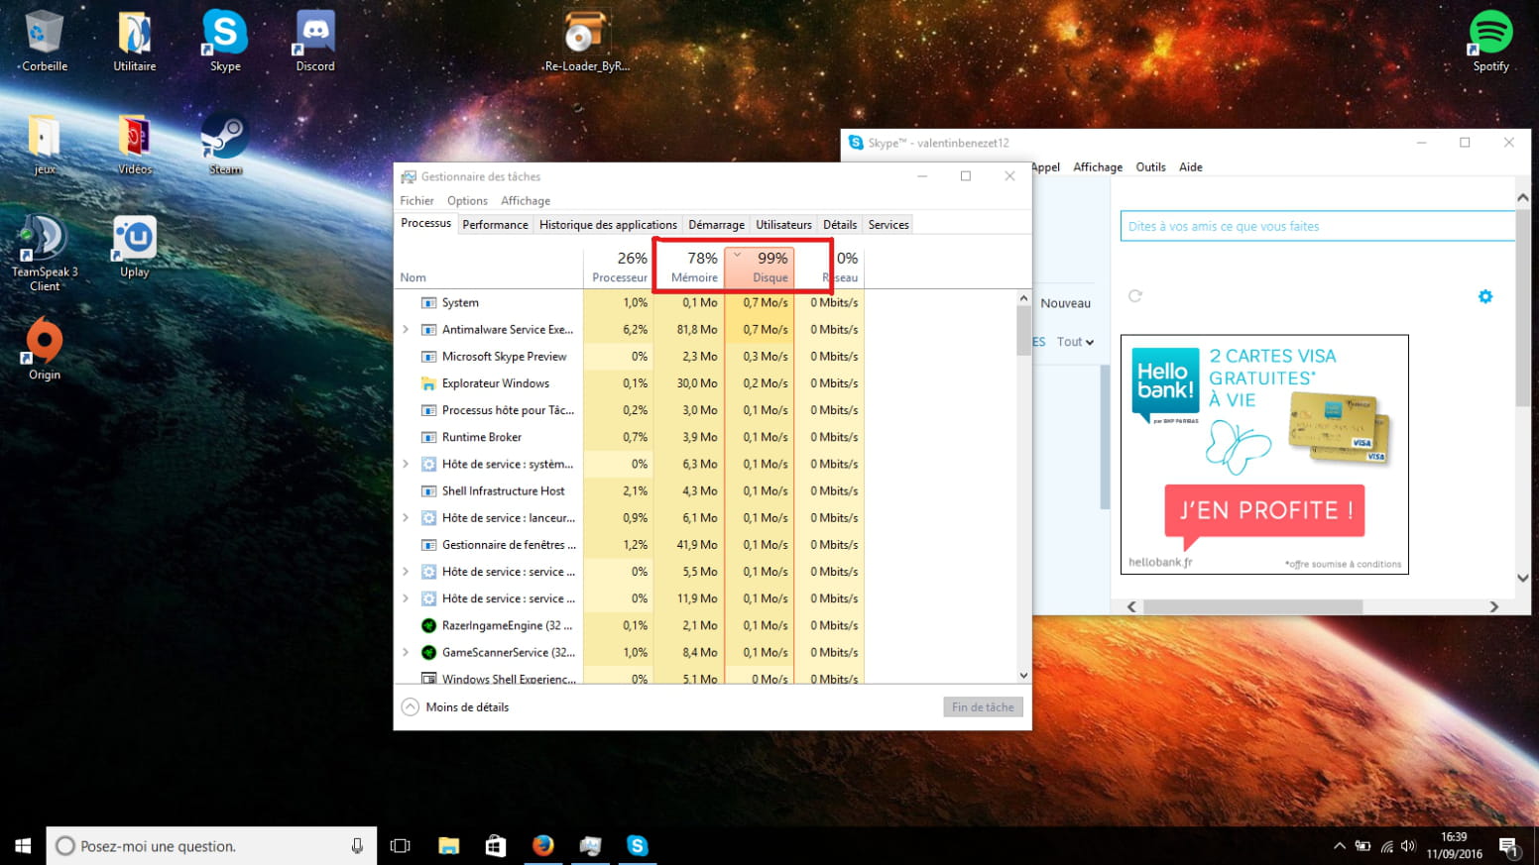Click the Skype horizontal scrollbar
The image size is (1539, 865).
[1251, 606]
